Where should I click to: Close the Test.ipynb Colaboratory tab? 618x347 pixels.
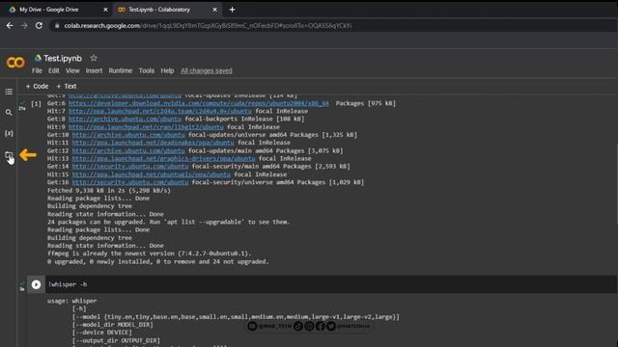tap(214, 10)
